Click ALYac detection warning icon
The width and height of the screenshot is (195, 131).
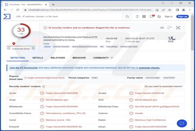tap(42, 93)
